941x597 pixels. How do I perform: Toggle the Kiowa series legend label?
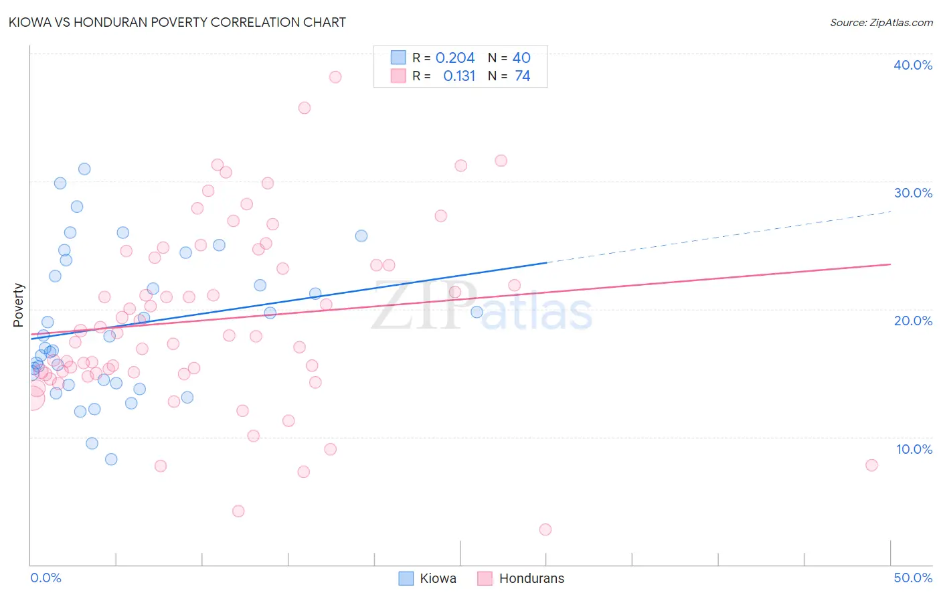(x=438, y=578)
